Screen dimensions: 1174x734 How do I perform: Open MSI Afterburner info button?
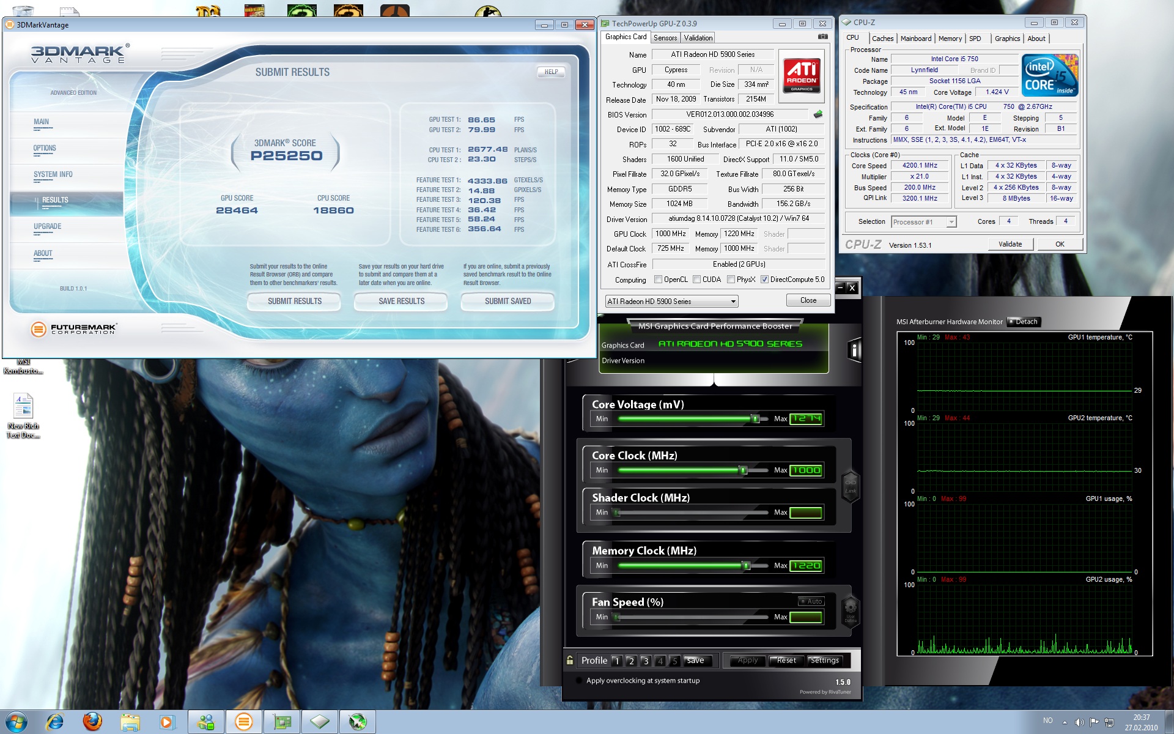tap(854, 350)
